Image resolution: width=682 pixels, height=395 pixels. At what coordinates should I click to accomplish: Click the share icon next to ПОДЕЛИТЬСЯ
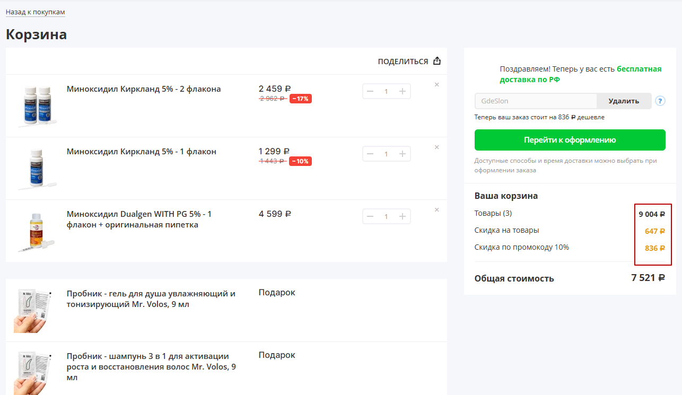point(437,61)
